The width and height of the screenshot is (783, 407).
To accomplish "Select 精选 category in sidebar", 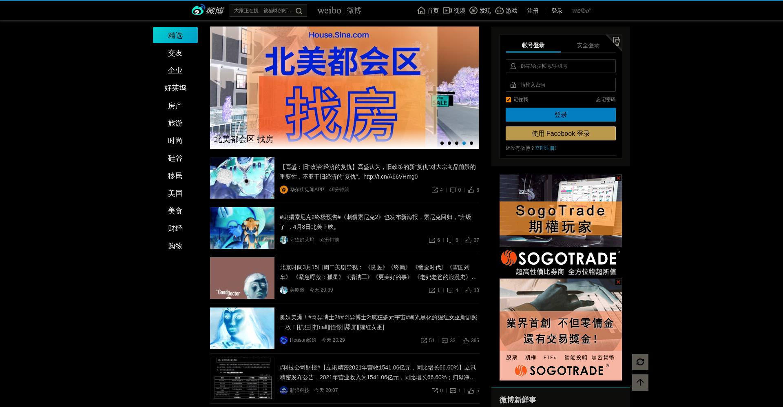I will (175, 35).
